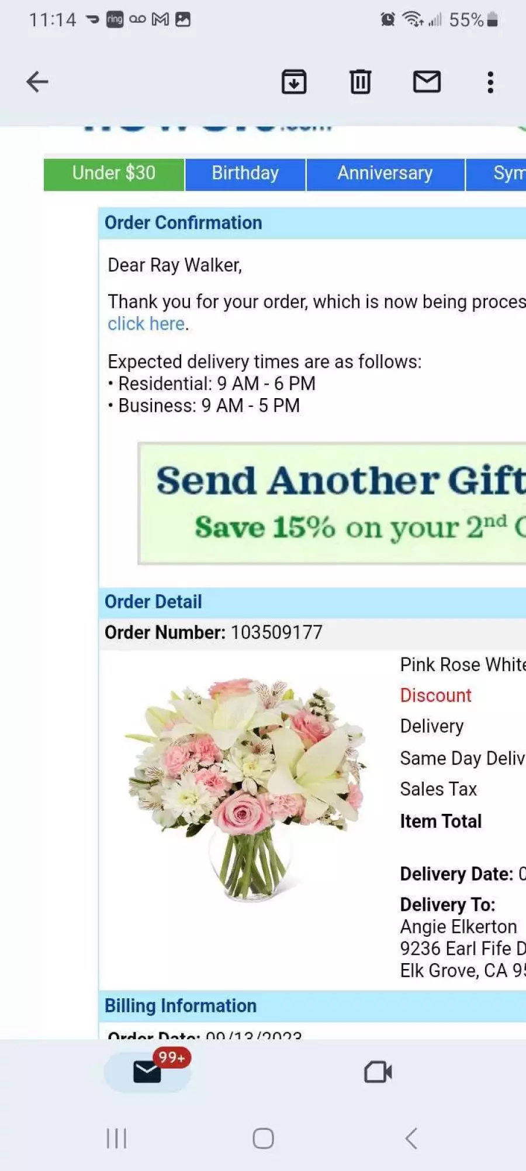Open the Mail tab with 99+ badge

[147, 1071]
